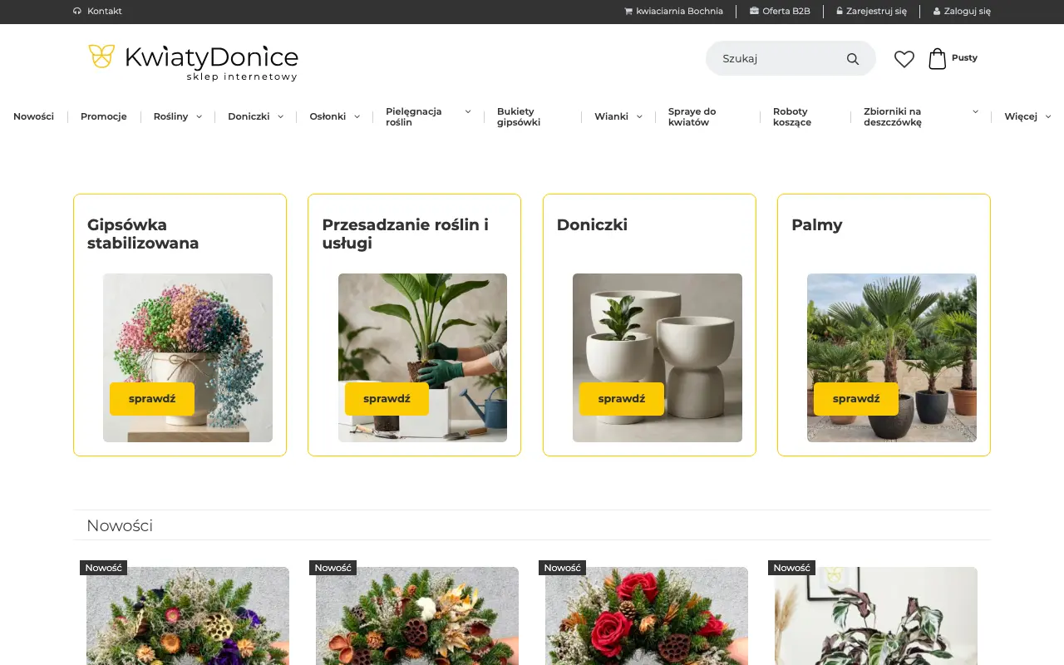This screenshot has width=1064, height=665.
Task: Click the user icon beside Zaloguj się
Action: point(937,12)
